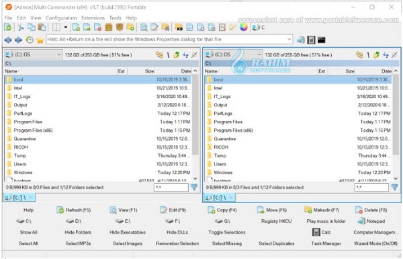Viewport: 403px width, 259px height.
Task: Go up a folder in left panel
Action: [177, 54]
